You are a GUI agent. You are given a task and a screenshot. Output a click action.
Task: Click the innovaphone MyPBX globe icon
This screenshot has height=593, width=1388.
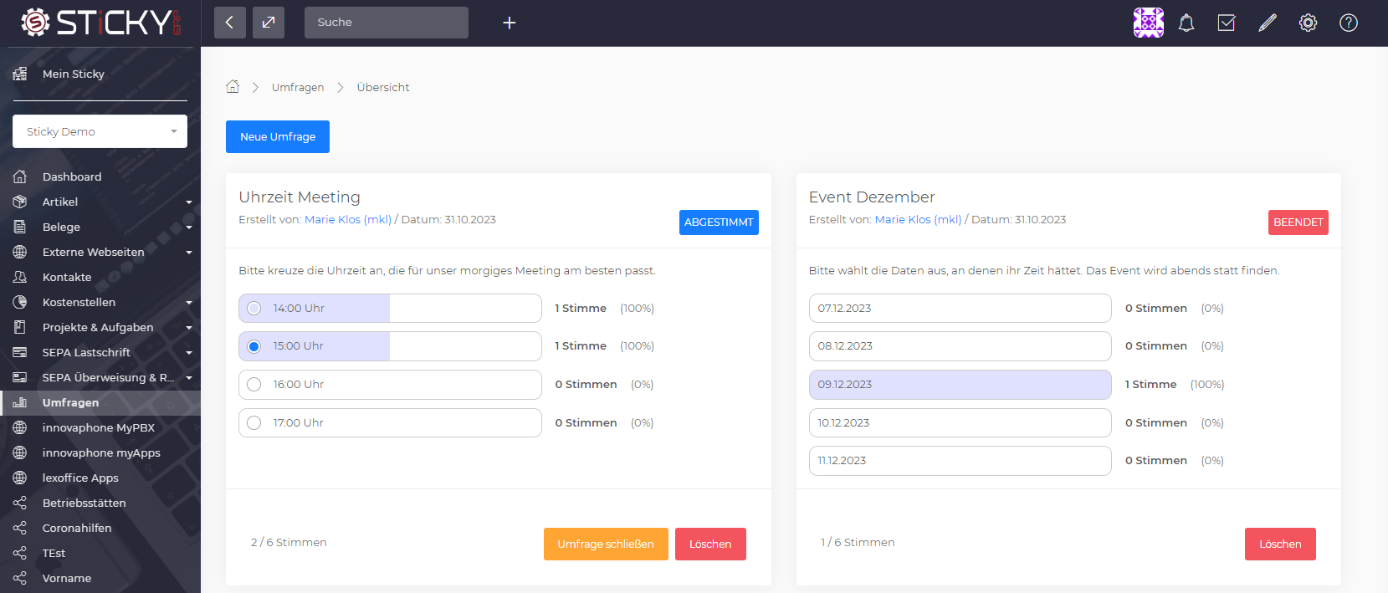(x=20, y=427)
